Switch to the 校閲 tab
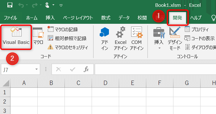 [x=142, y=18]
